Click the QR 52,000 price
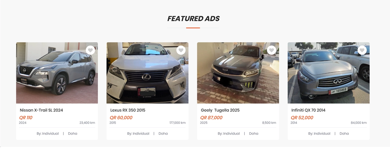The width and height of the screenshot is (390, 152). click(302, 118)
